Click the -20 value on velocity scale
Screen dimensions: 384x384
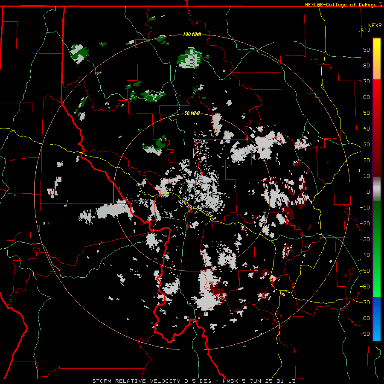click(x=365, y=224)
